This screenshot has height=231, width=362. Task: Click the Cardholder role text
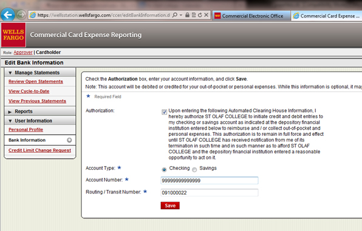tap(48, 52)
